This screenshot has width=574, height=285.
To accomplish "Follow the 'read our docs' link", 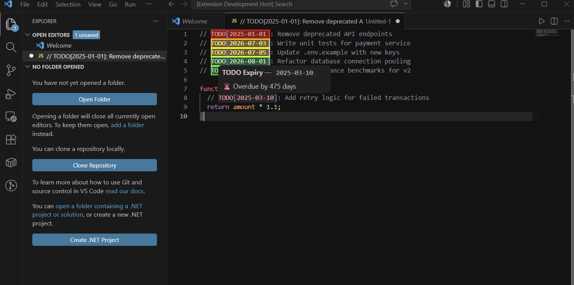I will pos(124,191).
